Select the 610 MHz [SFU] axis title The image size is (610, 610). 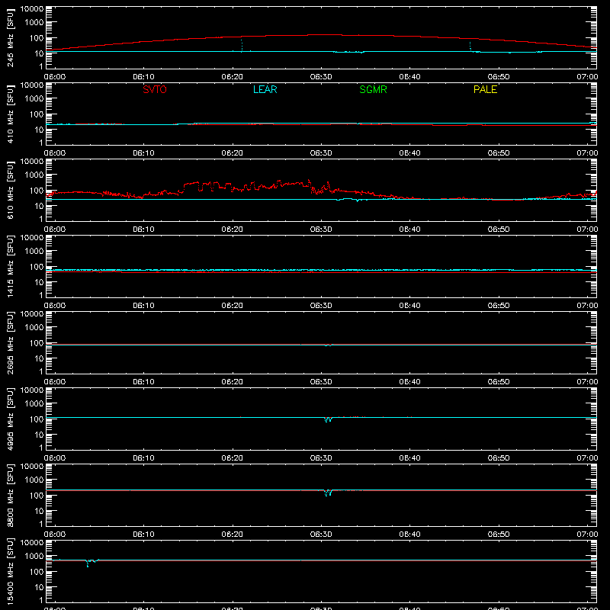10,190
